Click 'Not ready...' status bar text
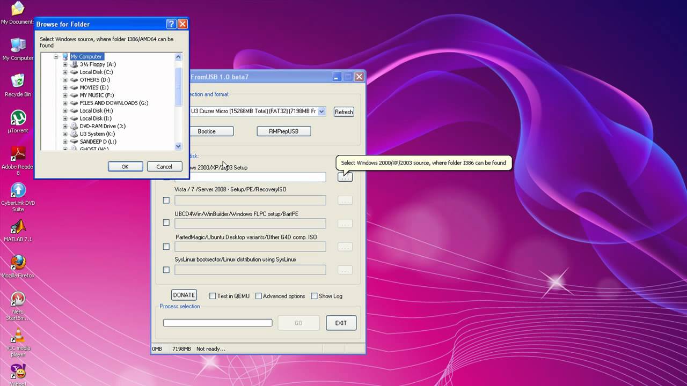687x386 pixels. 211,349
